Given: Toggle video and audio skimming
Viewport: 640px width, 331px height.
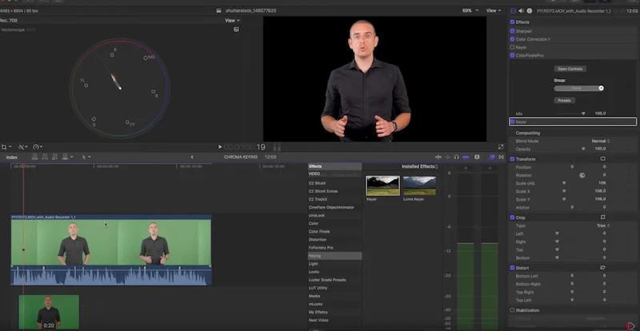Looking at the screenshot, I should point(438,158).
